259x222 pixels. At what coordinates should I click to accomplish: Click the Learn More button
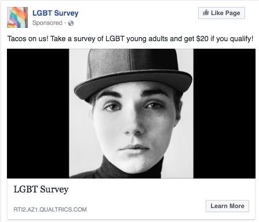click(x=227, y=206)
